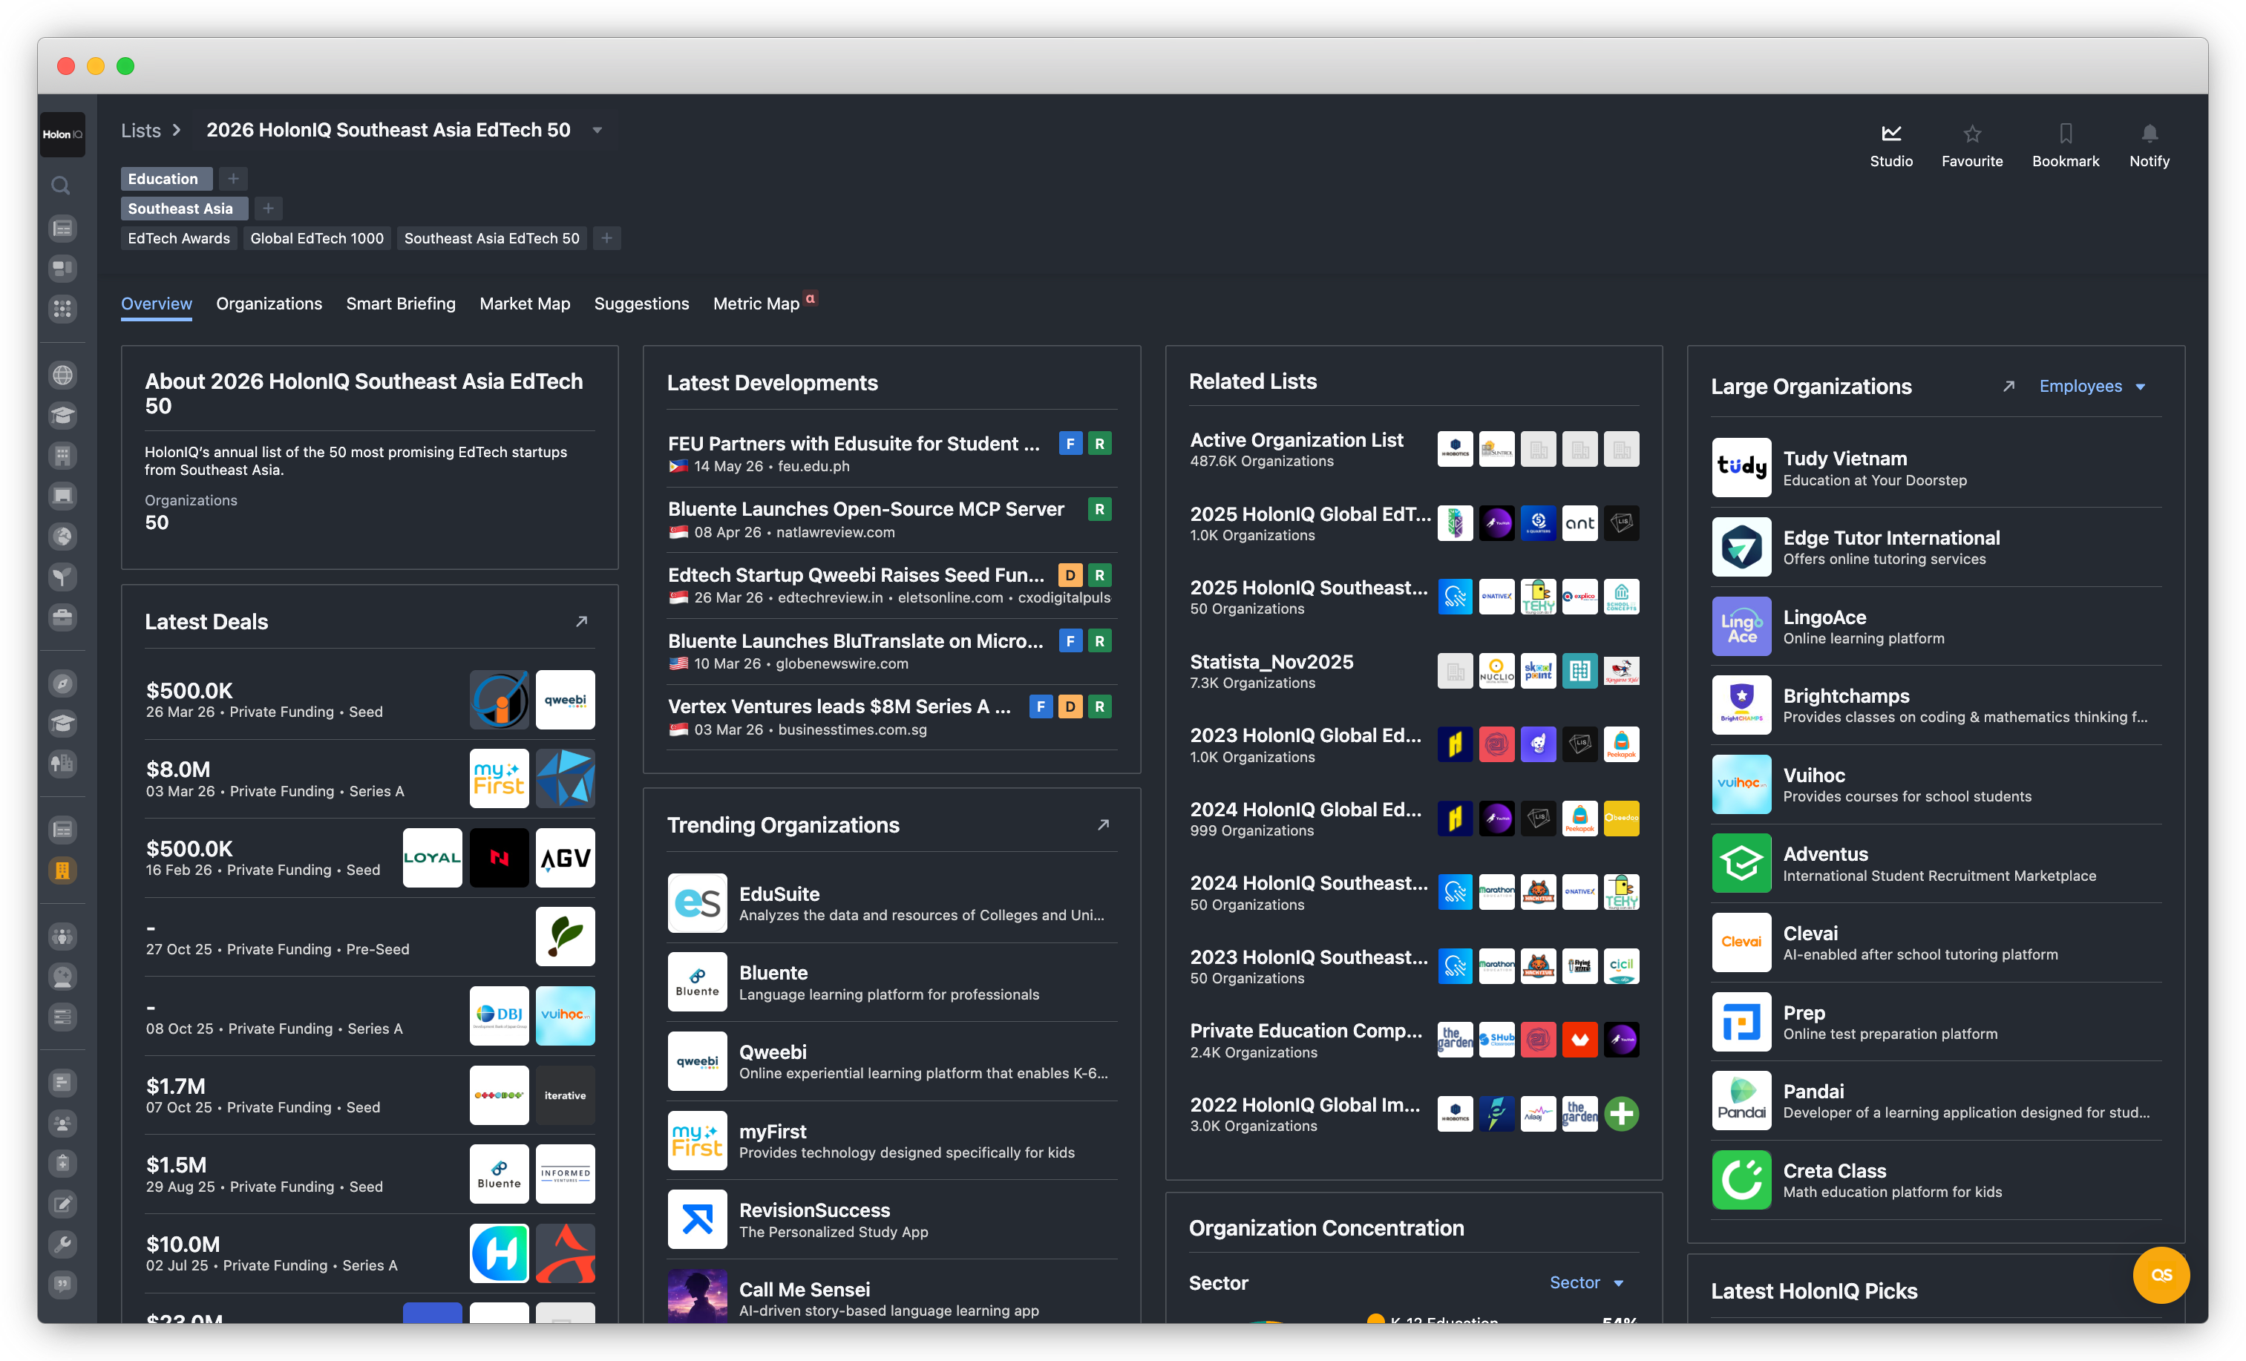Viewport: 2246px width, 1361px height.
Task: Open the Market Map tab
Action: [x=525, y=304]
